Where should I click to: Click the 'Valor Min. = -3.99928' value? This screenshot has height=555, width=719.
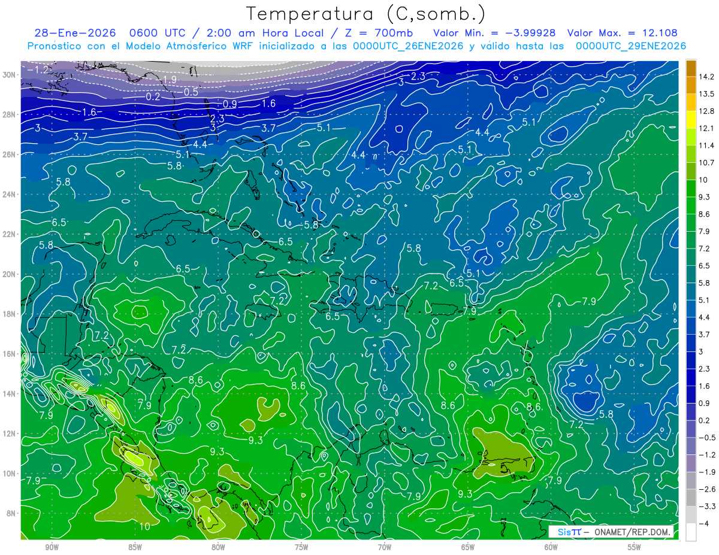point(496,33)
